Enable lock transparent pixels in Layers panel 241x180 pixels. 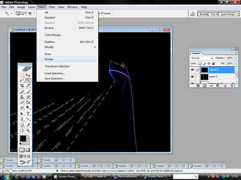(x=200, y=63)
